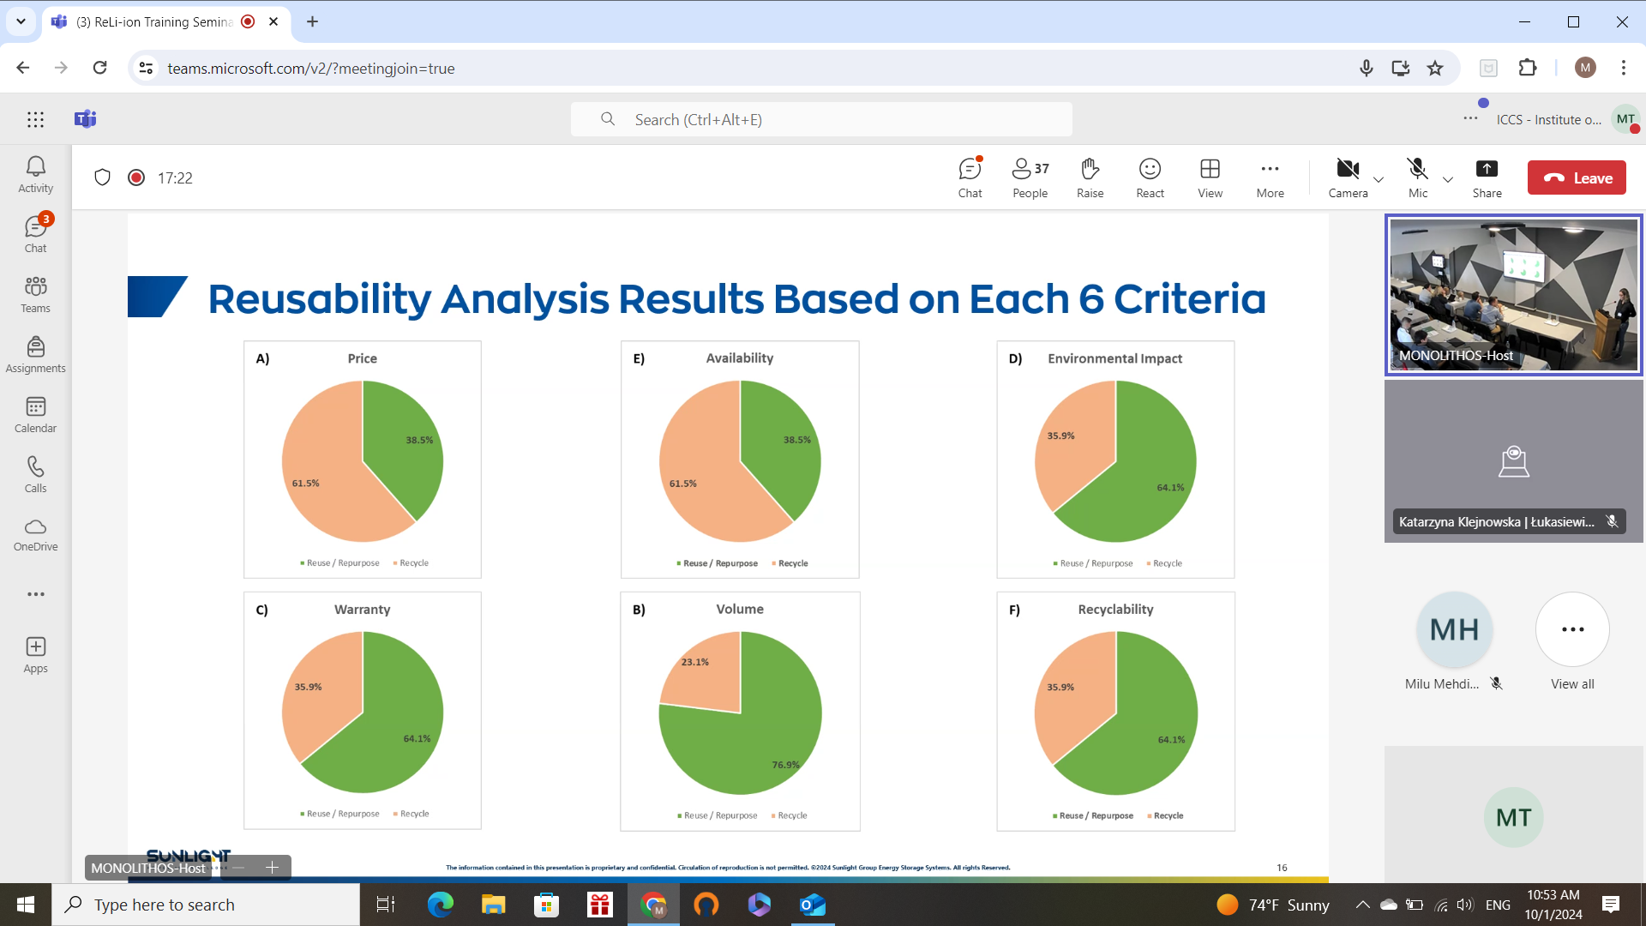Expand the Mic options chevron
Viewport: 1646px width, 926px height.
pyautogui.click(x=1448, y=179)
